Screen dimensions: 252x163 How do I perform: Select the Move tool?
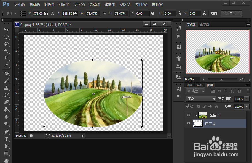pyautogui.click(x=6, y=29)
